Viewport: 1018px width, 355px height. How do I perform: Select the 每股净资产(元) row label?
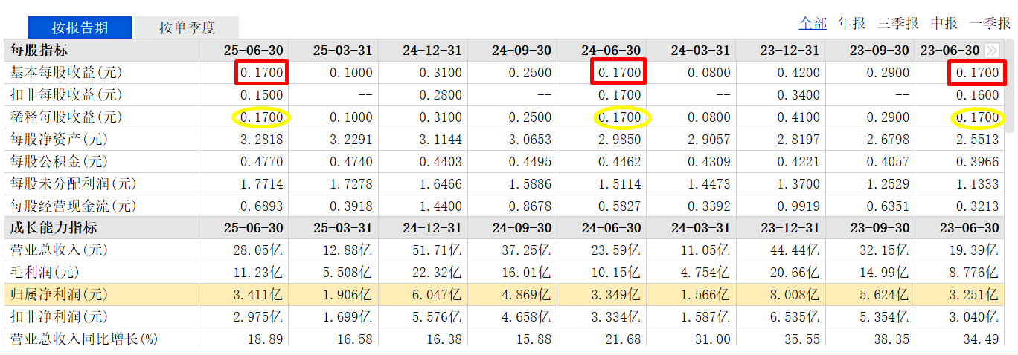(x=59, y=139)
